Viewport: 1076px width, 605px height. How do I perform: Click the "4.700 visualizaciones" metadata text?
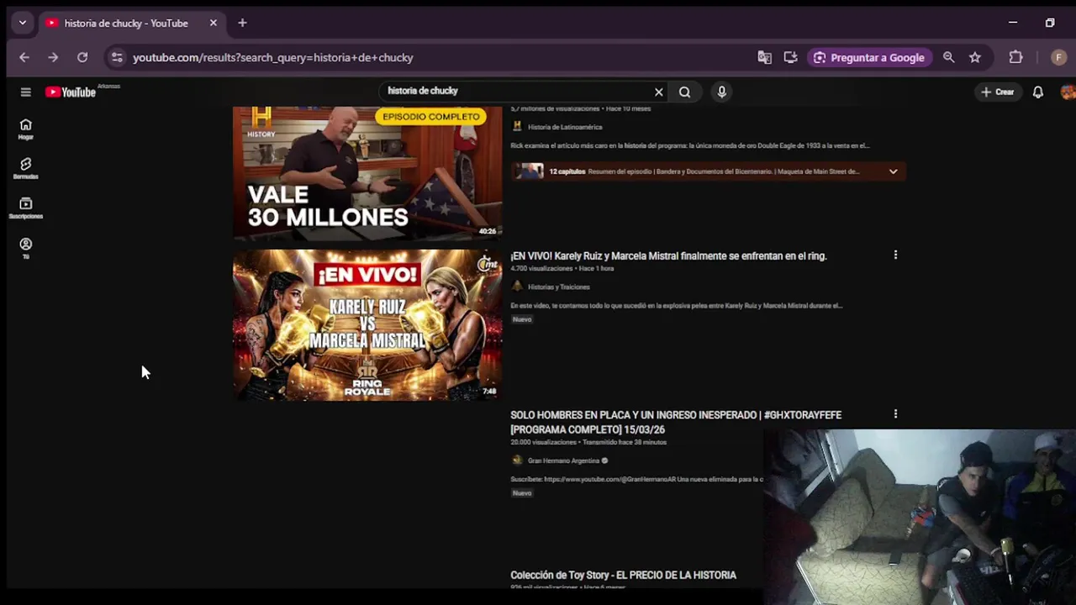[541, 269]
